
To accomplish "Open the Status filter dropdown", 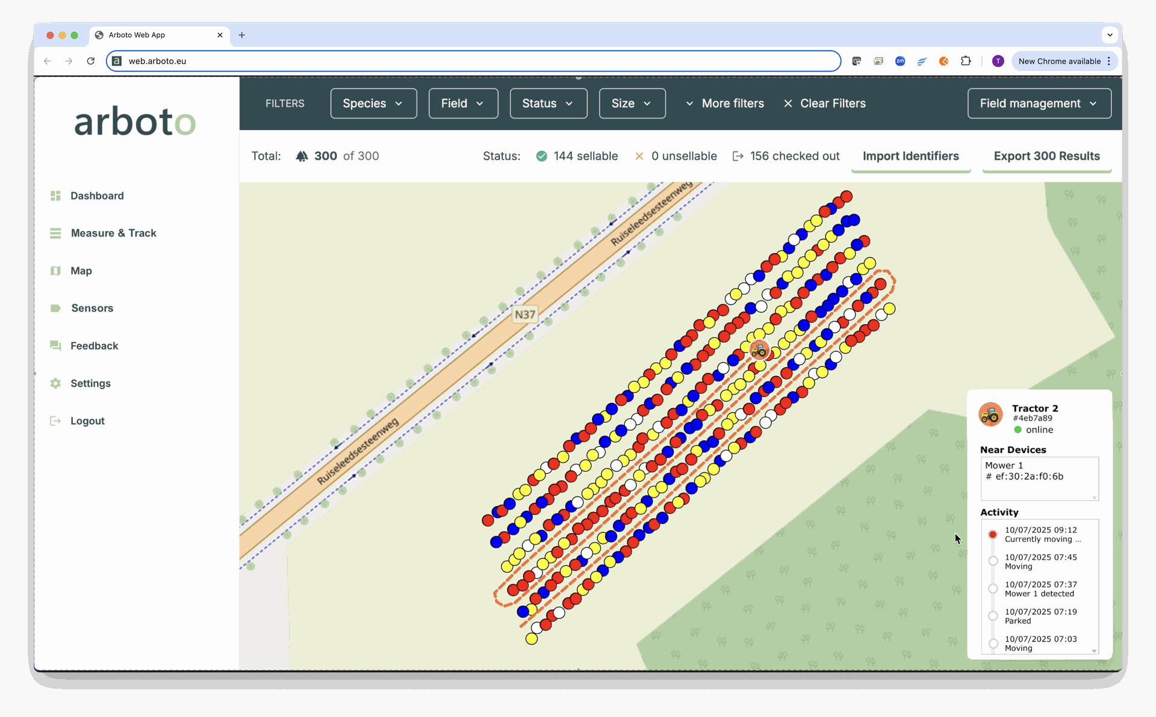I will click(548, 103).
